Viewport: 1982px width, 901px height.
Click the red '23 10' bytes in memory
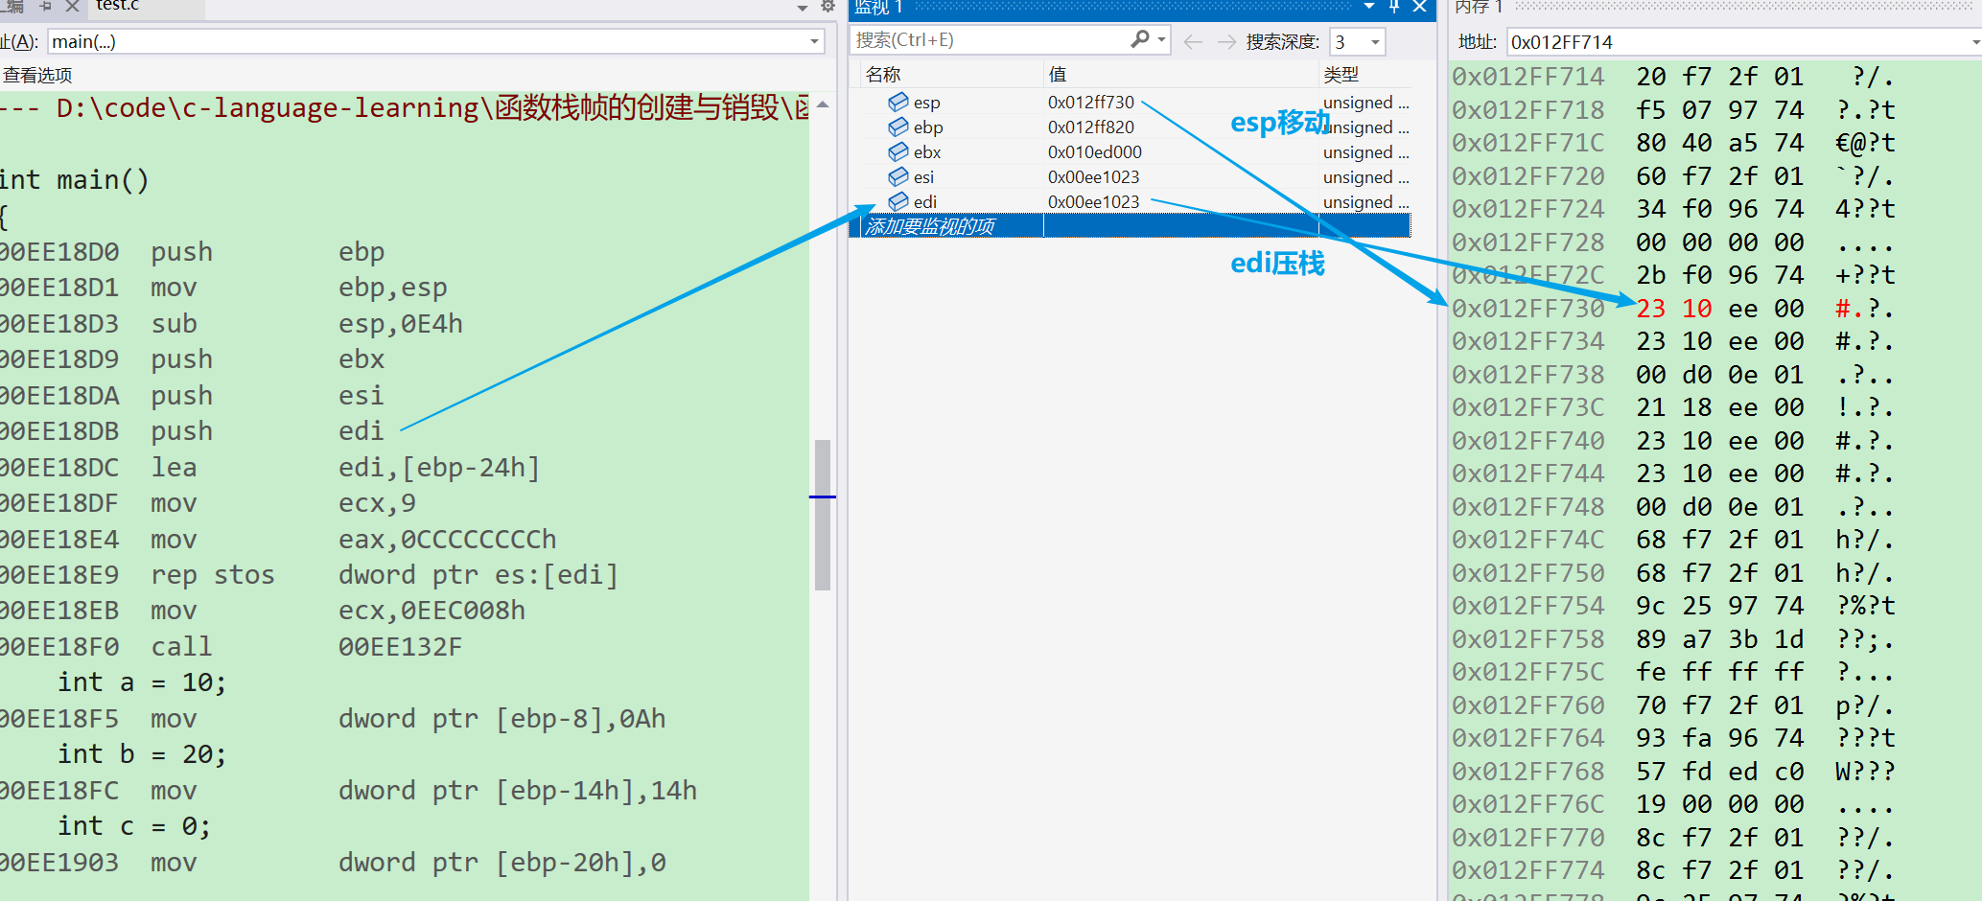click(1673, 309)
